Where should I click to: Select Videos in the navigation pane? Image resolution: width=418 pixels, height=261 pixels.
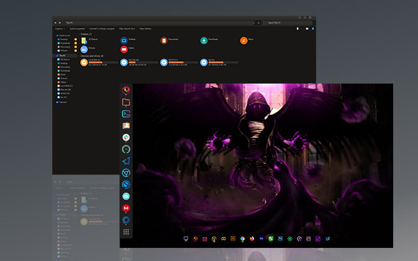pos(62,82)
